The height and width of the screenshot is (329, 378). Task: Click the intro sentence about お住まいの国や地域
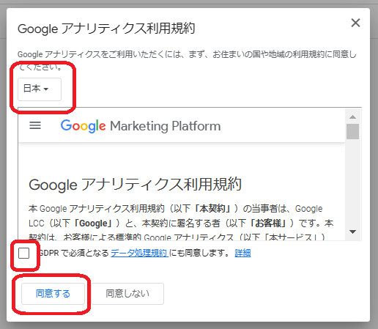pos(187,60)
